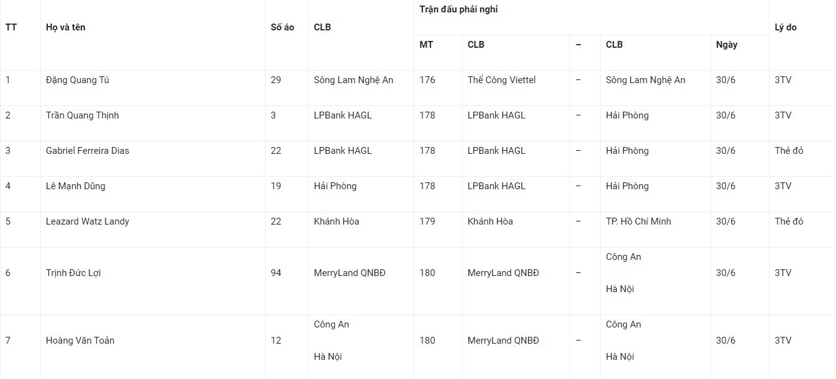Viewport: 836px width, 379px height.
Task: Click the "Họ và tên" column header
Action: [x=66, y=27]
